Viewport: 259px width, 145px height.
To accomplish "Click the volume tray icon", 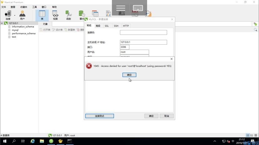I will [228, 141].
